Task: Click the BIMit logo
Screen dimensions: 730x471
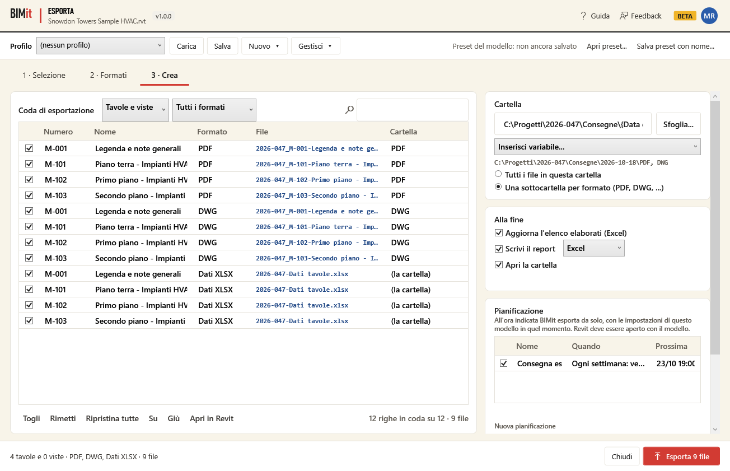Action: 21,14
